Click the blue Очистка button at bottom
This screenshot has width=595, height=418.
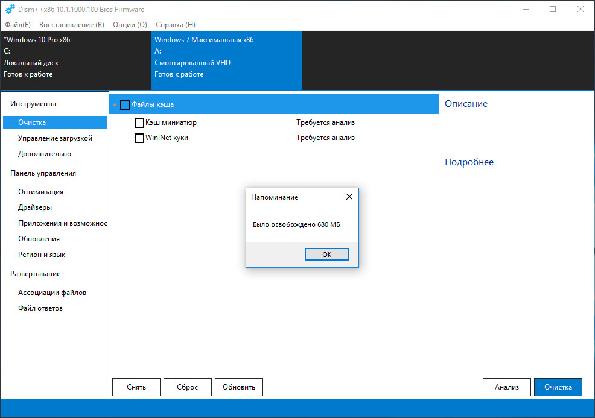[x=558, y=387]
